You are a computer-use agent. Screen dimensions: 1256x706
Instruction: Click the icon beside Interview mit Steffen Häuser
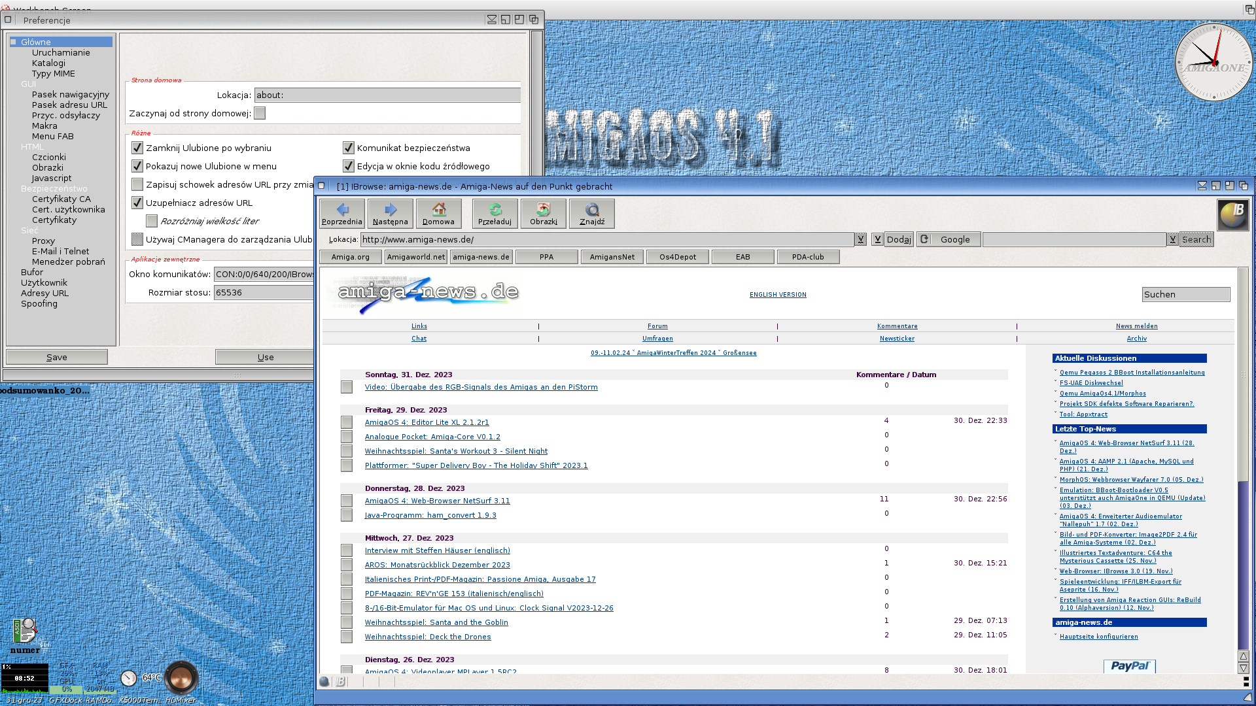(x=347, y=550)
